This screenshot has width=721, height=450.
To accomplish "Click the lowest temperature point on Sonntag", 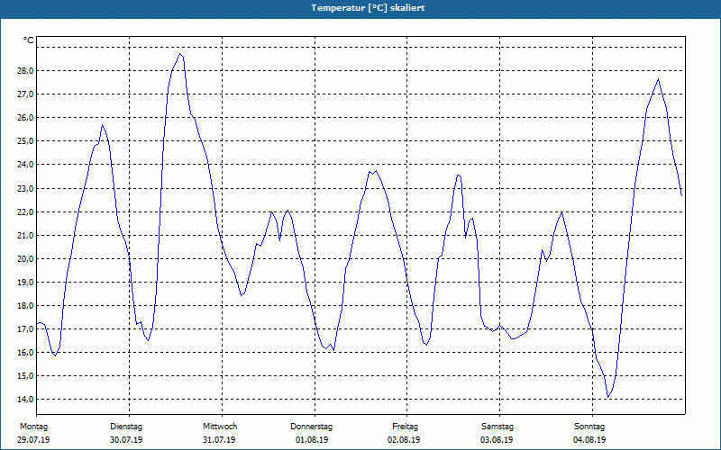I will [608, 397].
